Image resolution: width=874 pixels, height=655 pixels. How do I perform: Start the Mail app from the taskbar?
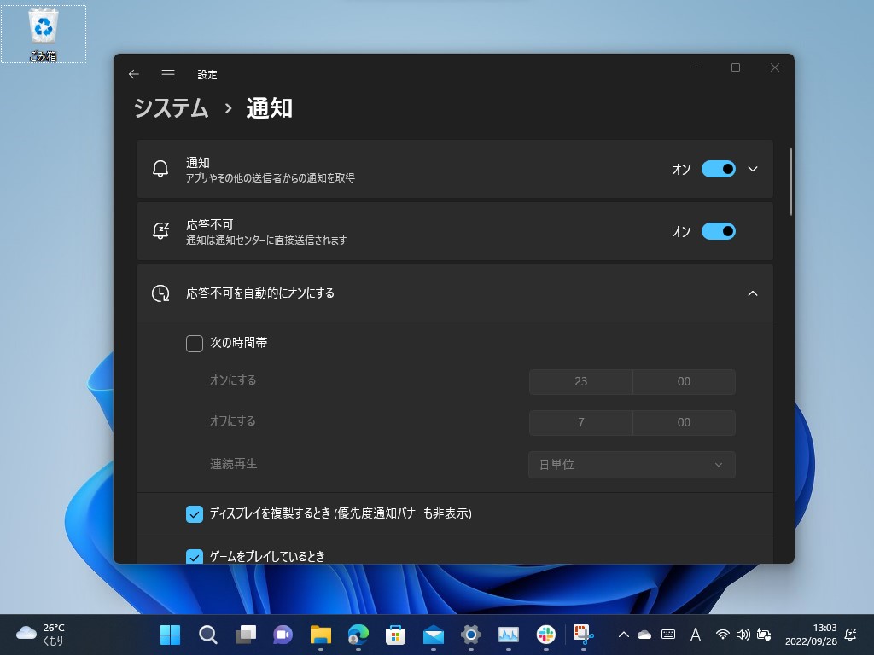pyautogui.click(x=433, y=635)
